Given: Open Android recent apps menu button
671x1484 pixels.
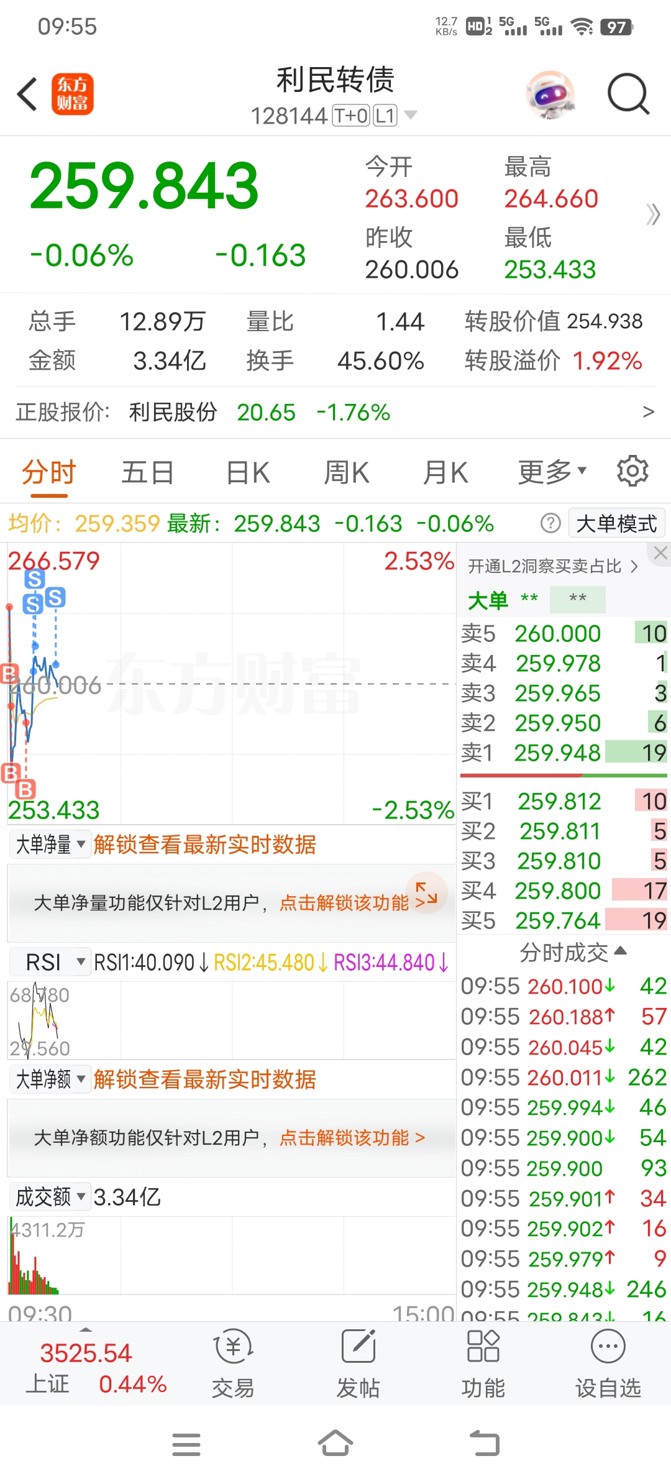Looking at the screenshot, I should 186,1444.
